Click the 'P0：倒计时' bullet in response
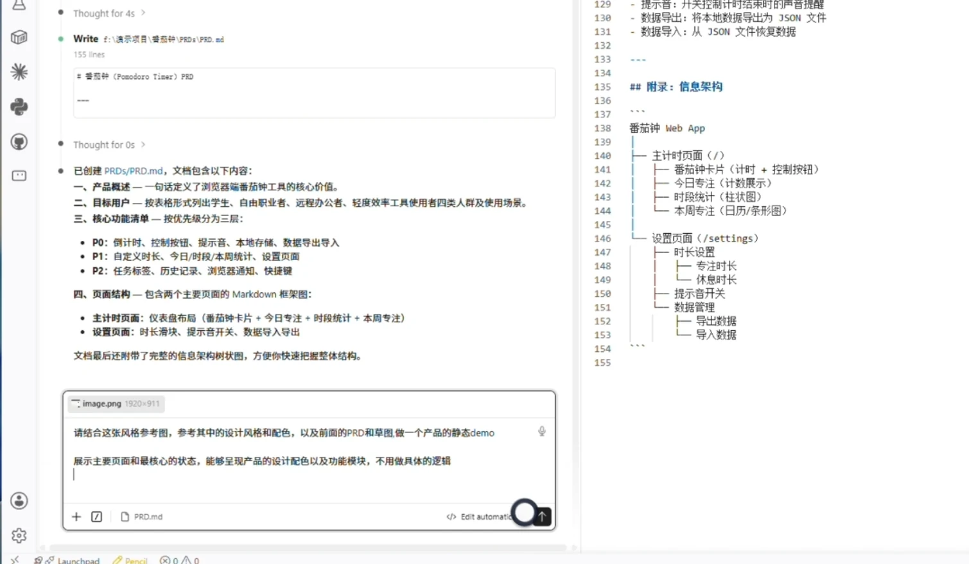 (x=216, y=243)
